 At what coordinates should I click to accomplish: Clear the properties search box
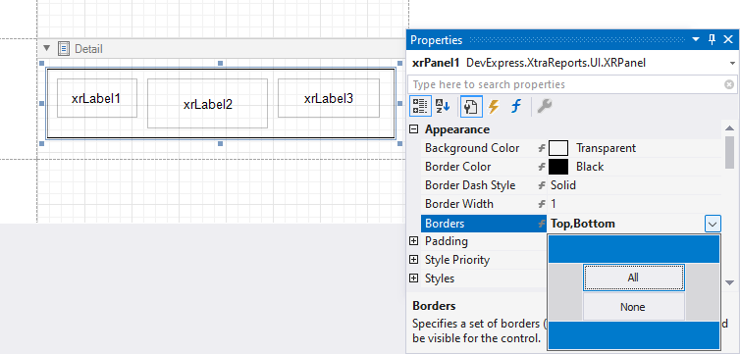pos(729,84)
